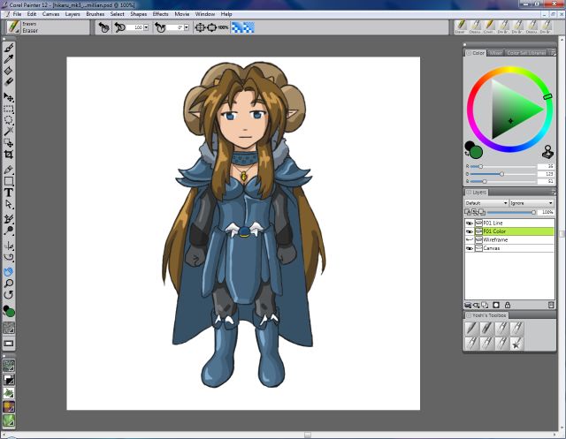Select the Rectangle Shape tool
Image resolution: width=566 pixels, height=439 pixels.
[9, 181]
